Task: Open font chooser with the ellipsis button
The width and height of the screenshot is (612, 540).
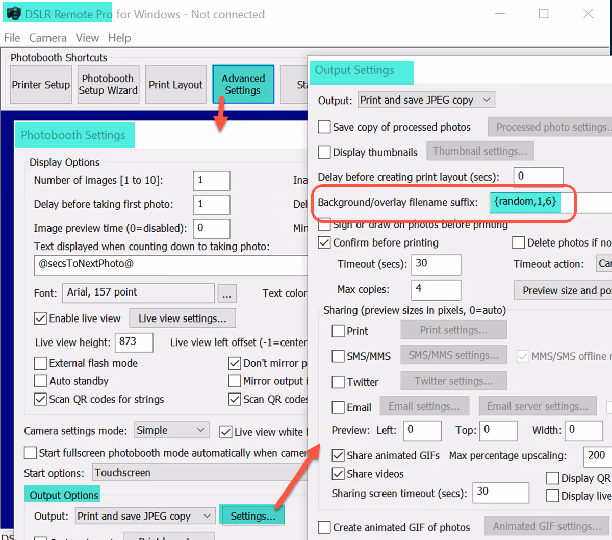Action: coord(227,293)
